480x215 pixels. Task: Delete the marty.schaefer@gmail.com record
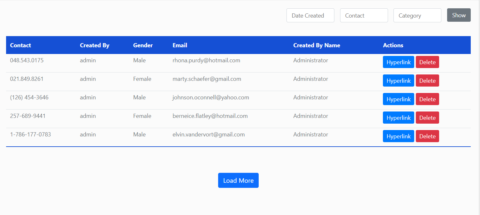coord(427,81)
